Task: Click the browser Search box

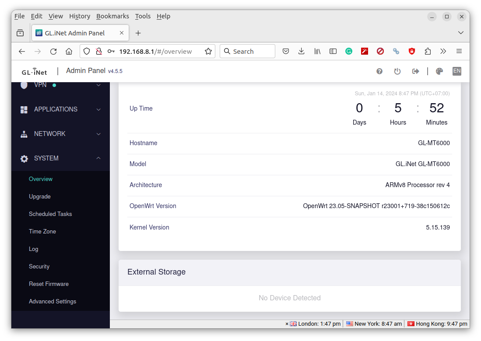Action: click(248, 52)
